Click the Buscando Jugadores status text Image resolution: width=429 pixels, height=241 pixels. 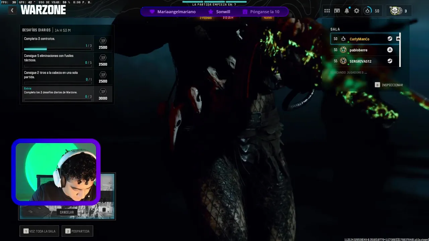coord(349,72)
